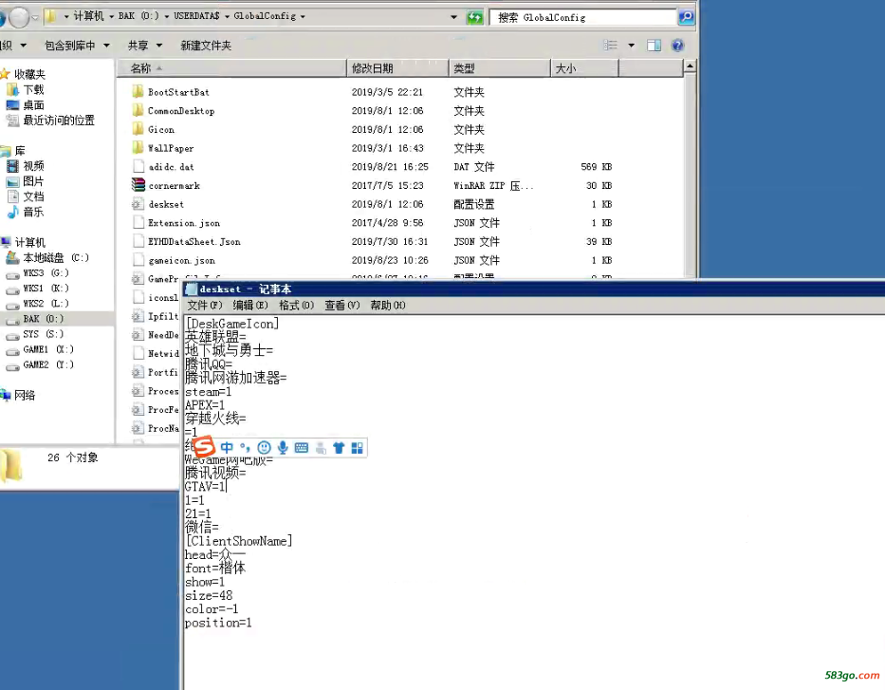Select the SYS (S:) drive
This screenshot has height=690, width=885.
pos(44,334)
